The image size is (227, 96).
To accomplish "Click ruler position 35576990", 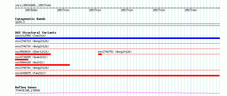I will pos(31,10).
